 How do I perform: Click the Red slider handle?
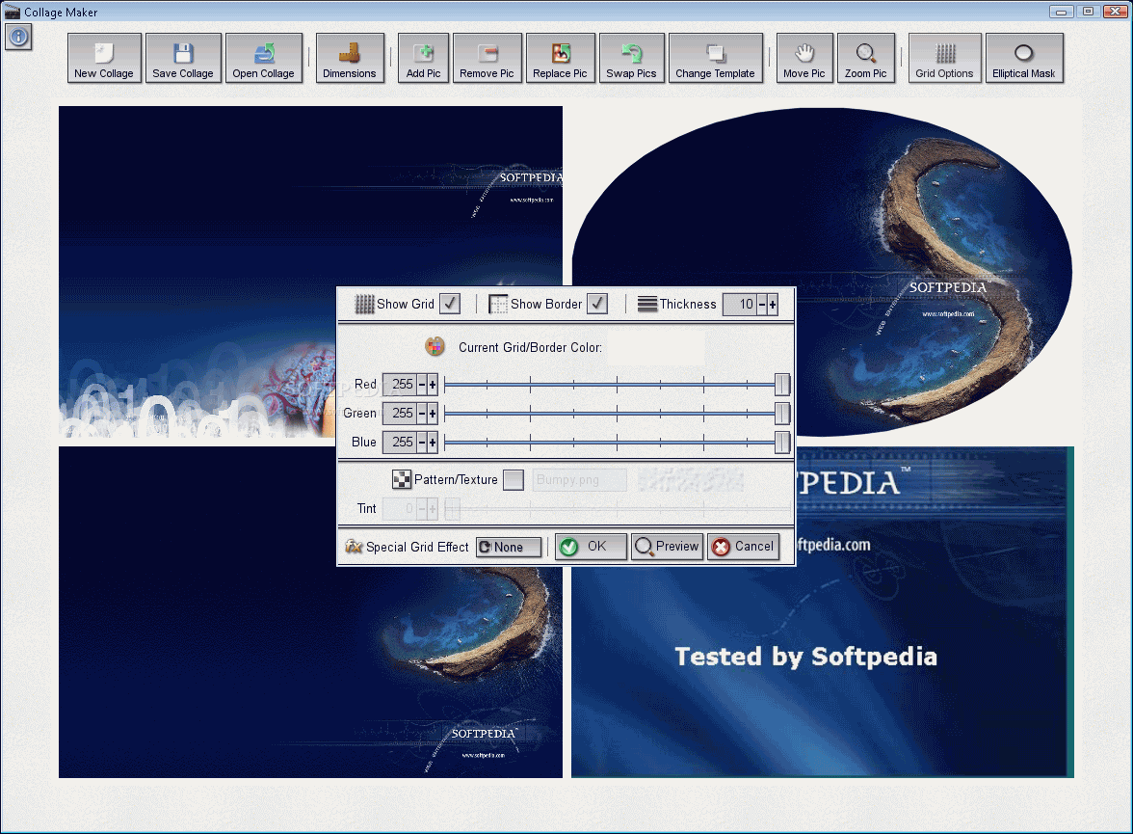coord(782,384)
